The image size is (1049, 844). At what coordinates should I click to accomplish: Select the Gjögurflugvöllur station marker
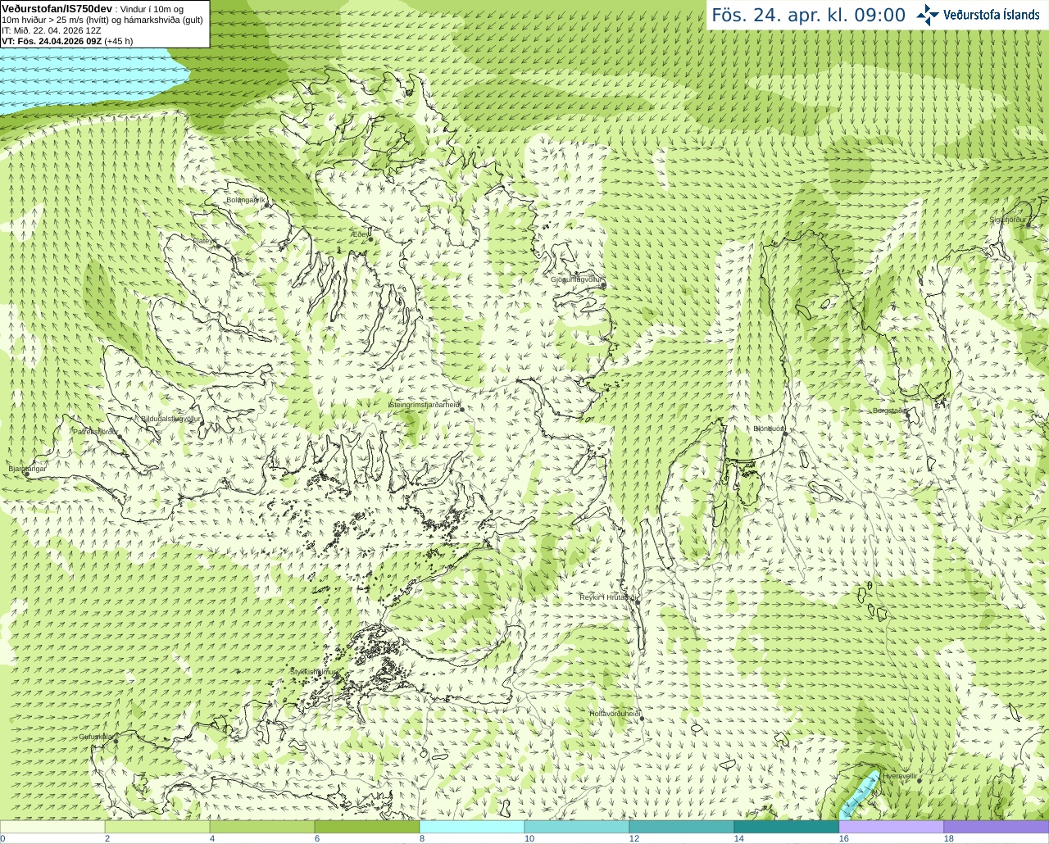point(603,285)
